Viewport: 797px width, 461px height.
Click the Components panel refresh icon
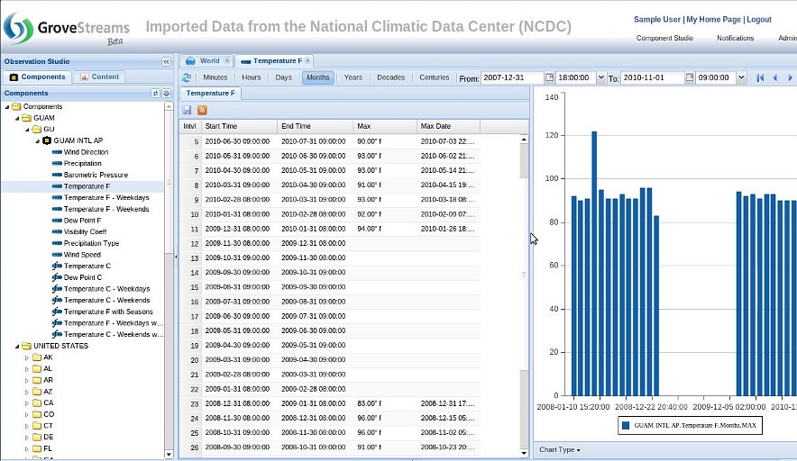pyautogui.click(x=155, y=93)
